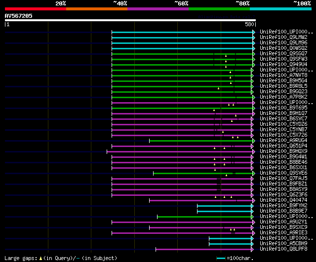
Task: Select hit label UniRef100_Q9SGQ7
Action: 283,54
